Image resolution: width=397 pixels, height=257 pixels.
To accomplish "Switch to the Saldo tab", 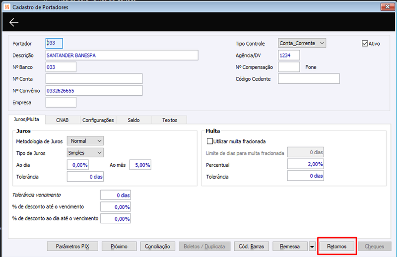I will 133,120.
